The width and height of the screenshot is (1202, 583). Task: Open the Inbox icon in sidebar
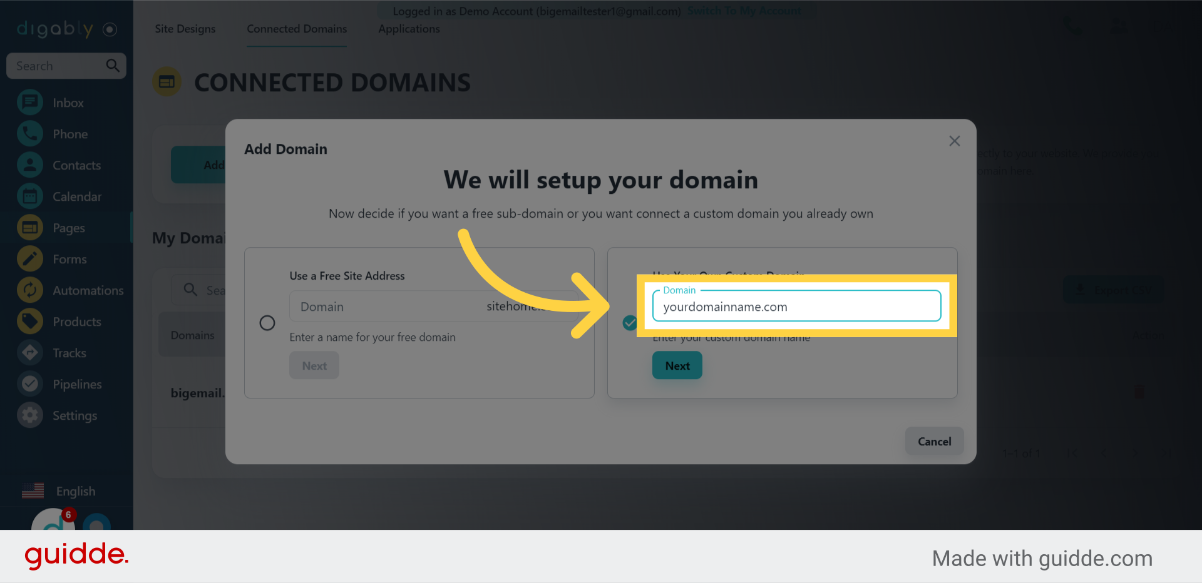tap(30, 103)
